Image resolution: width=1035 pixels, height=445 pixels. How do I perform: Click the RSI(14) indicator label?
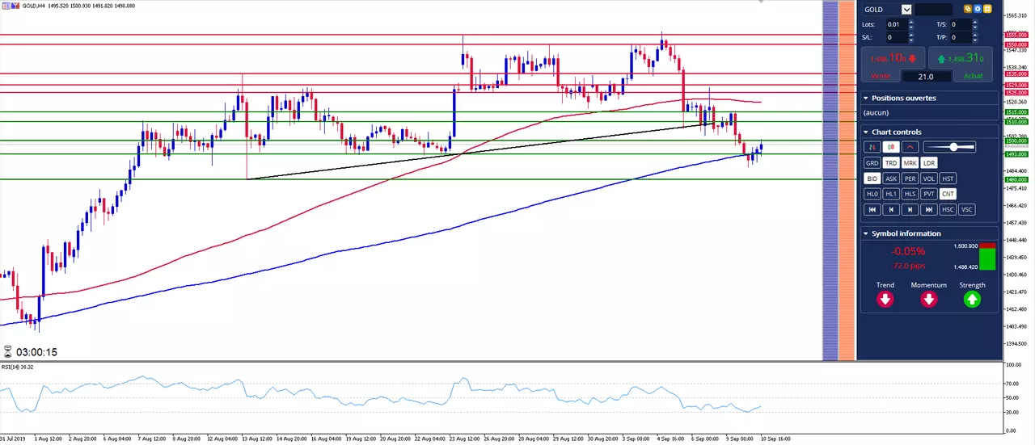pos(16,367)
